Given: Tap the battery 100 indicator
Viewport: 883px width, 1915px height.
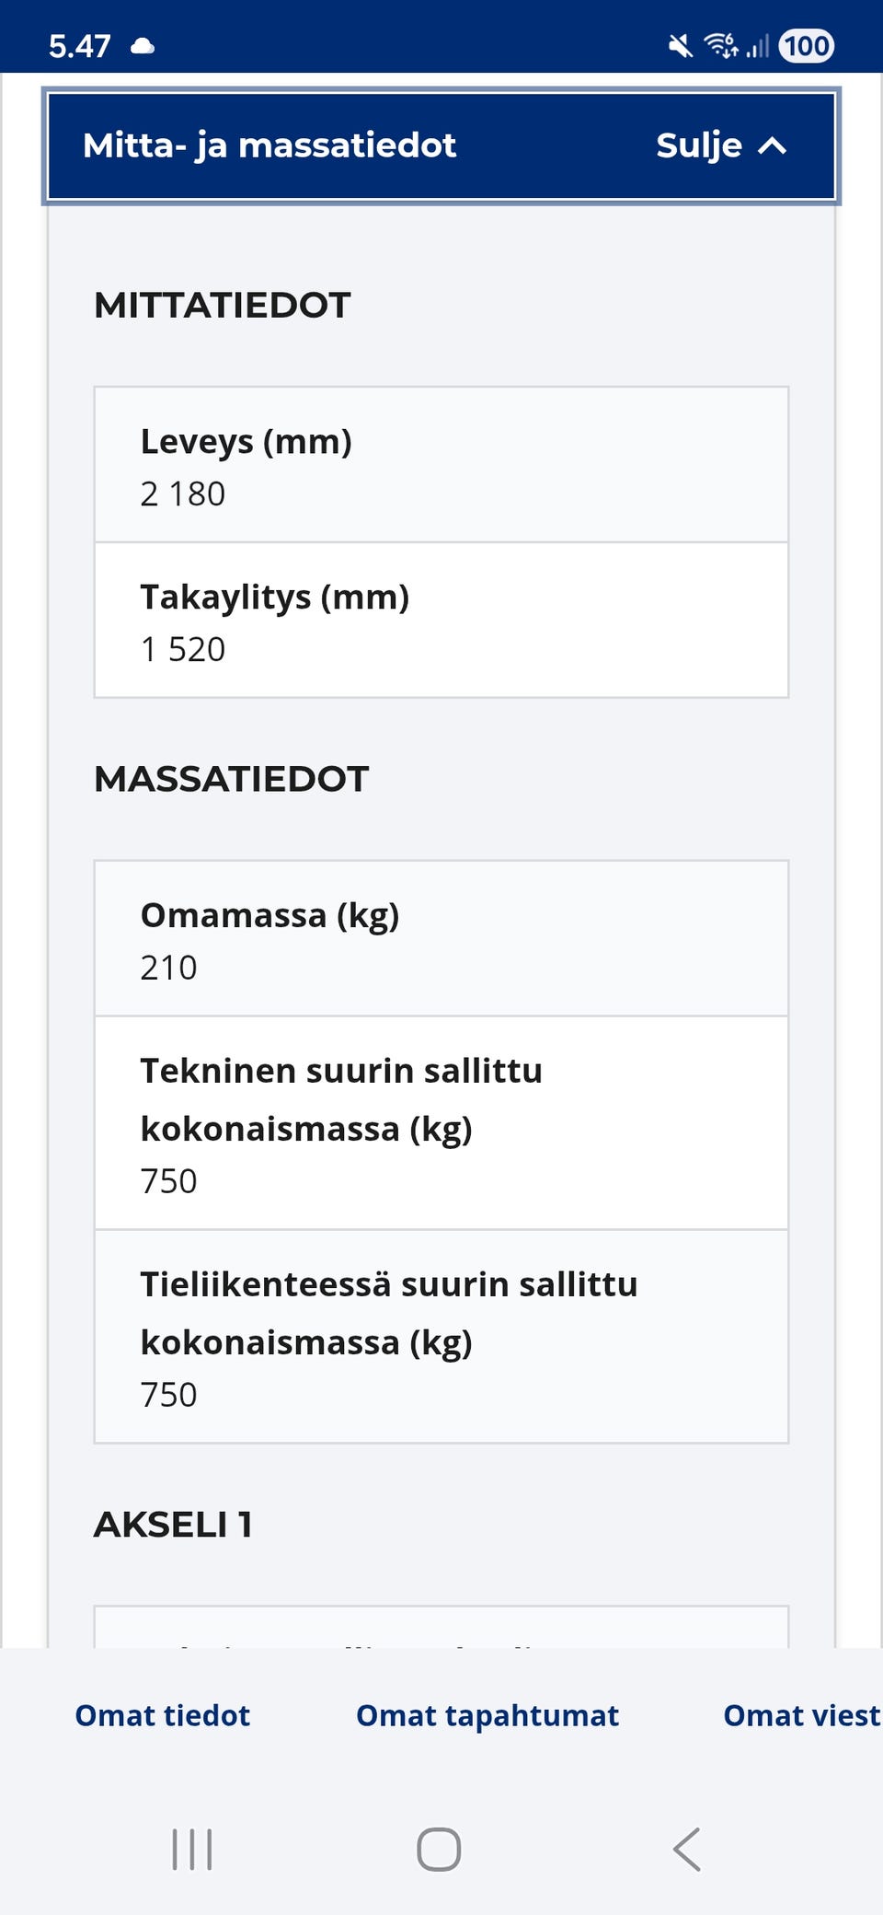Looking at the screenshot, I should [x=806, y=45].
